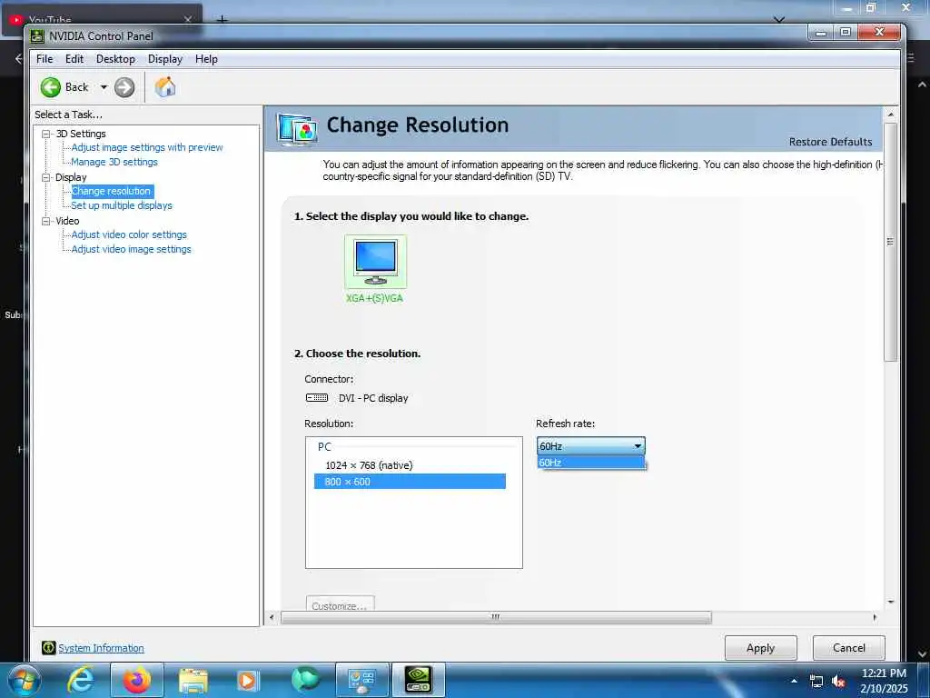Collapse the 3D Settings tree node
Image resolution: width=930 pixels, height=698 pixels.
tap(45, 135)
